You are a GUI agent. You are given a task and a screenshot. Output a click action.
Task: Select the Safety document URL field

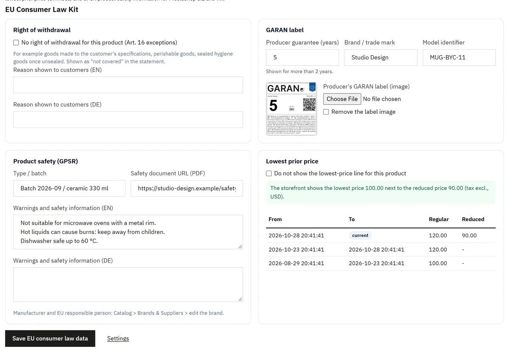187,188
